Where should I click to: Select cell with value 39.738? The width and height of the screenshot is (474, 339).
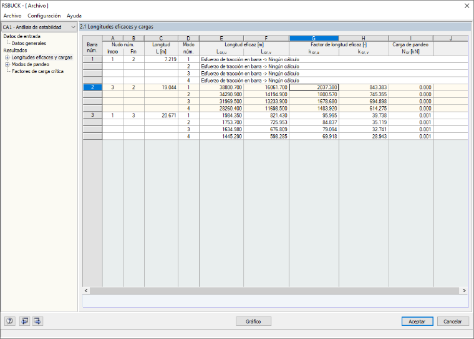364,115
